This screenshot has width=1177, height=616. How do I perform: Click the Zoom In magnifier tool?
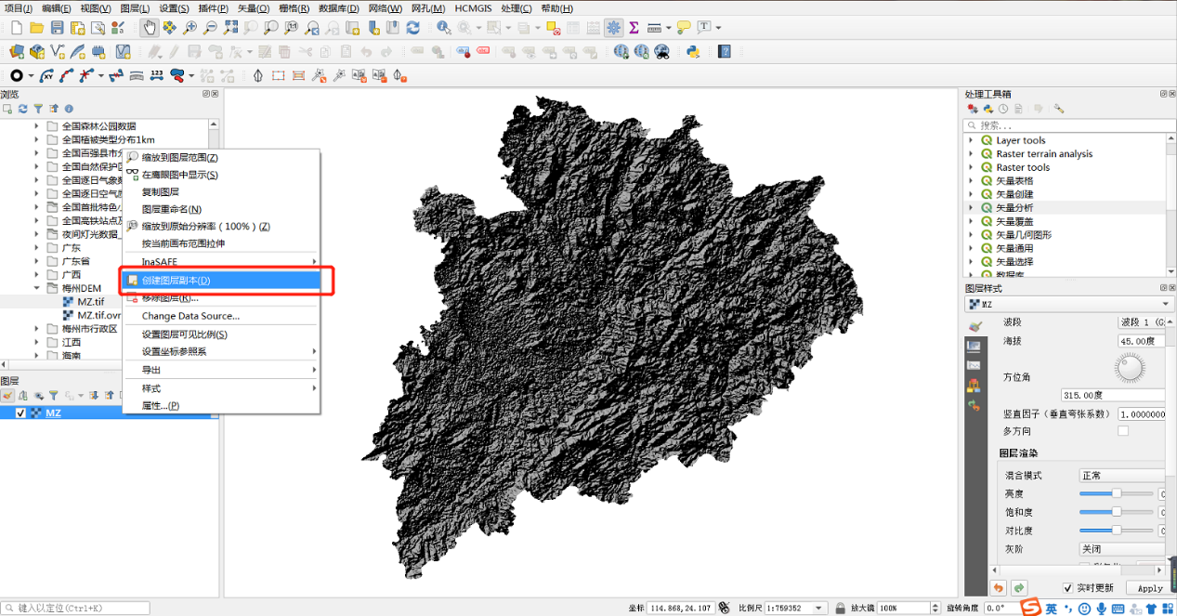190,28
